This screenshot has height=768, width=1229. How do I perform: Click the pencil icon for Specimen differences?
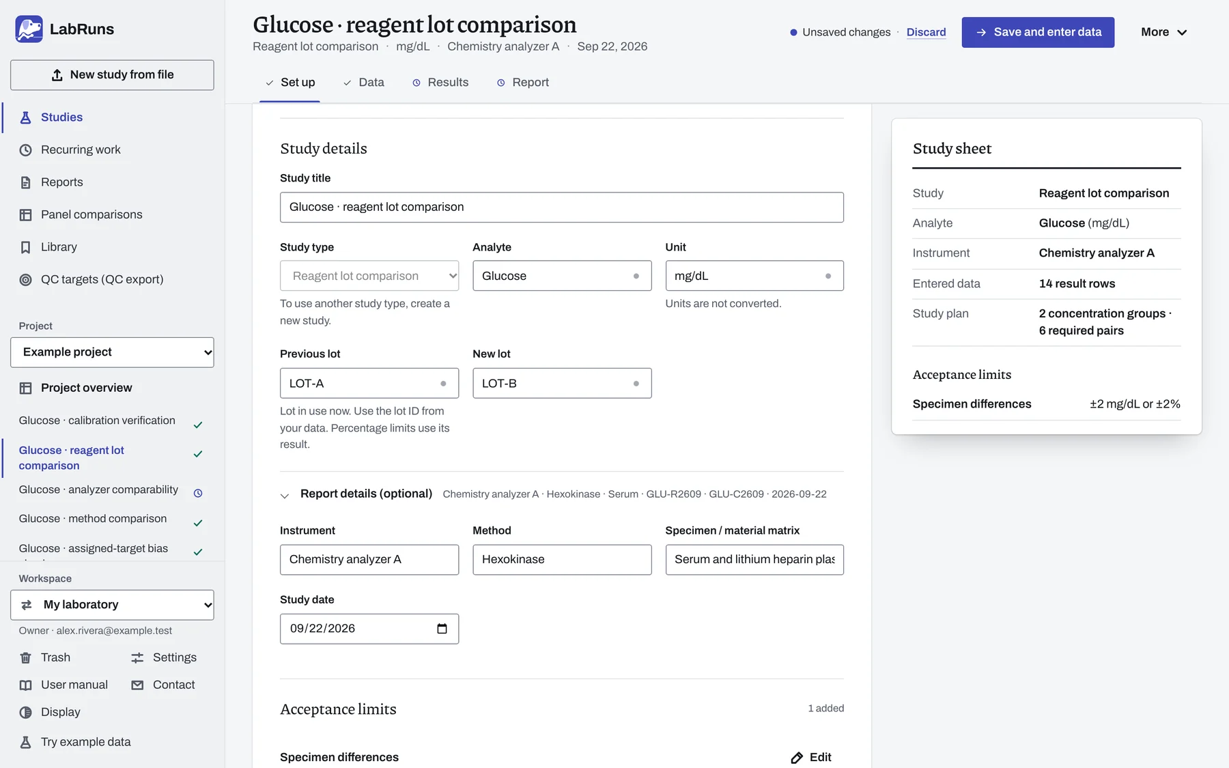(x=797, y=758)
